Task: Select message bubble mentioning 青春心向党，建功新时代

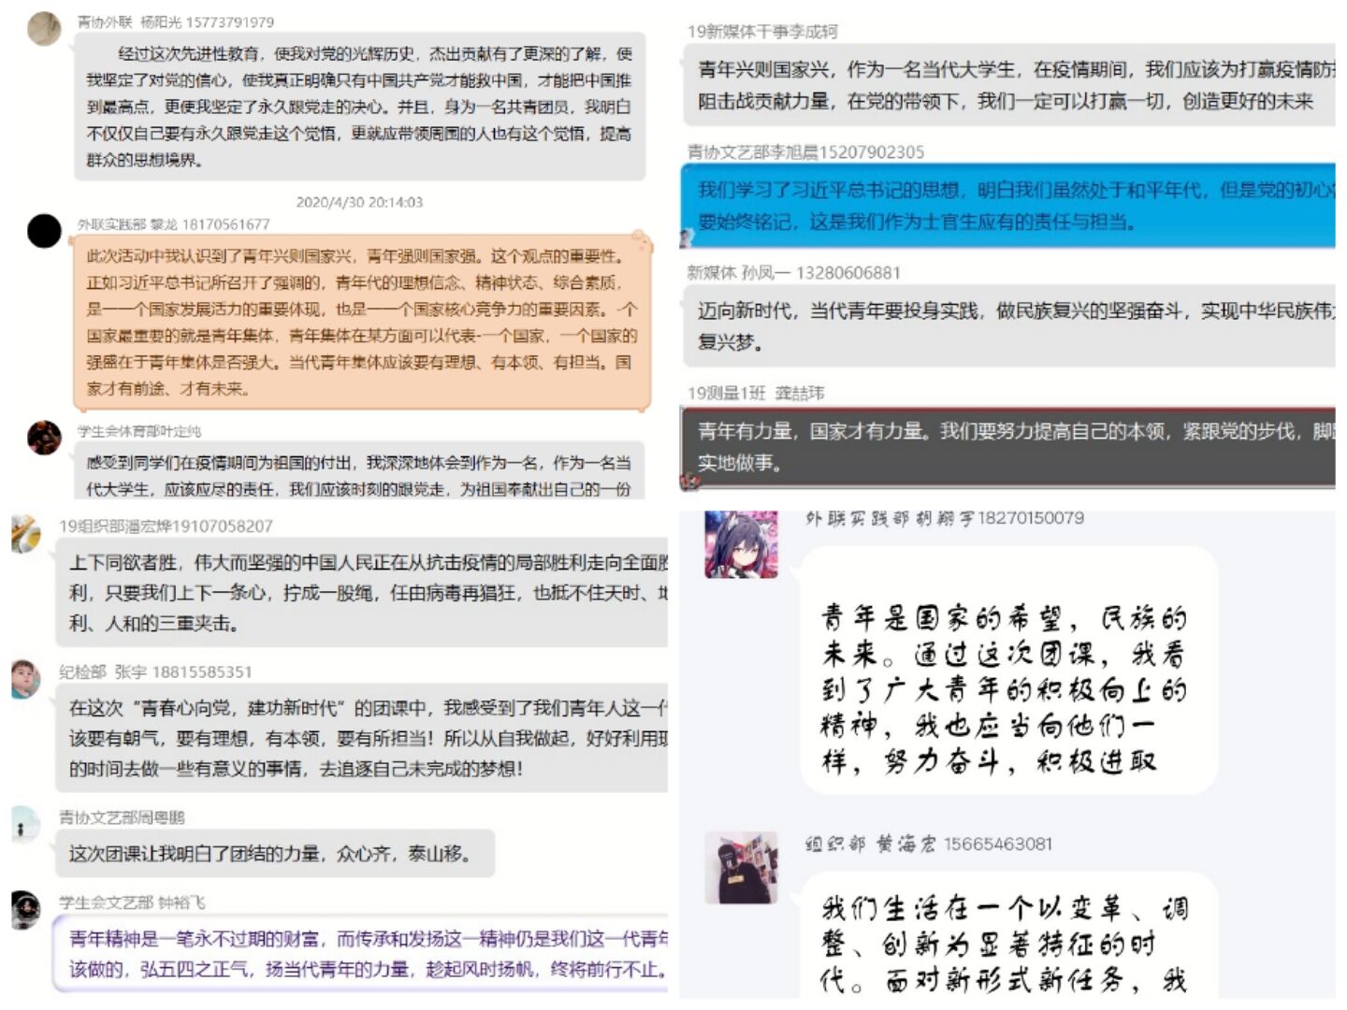Action: pos(361,738)
